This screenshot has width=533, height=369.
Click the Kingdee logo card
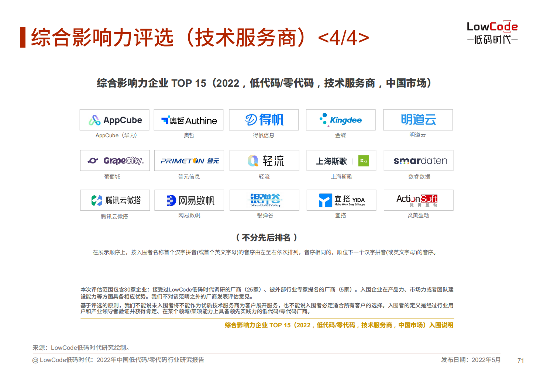coord(341,120)
